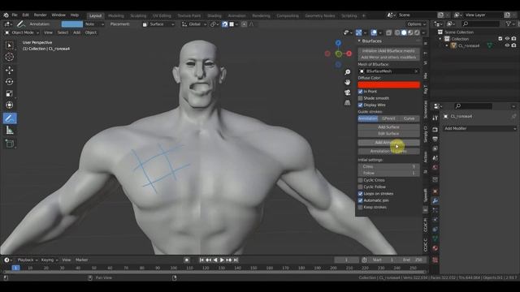
Task: Open Keying dropdown in timeline
Action: [x=49, y=260]
